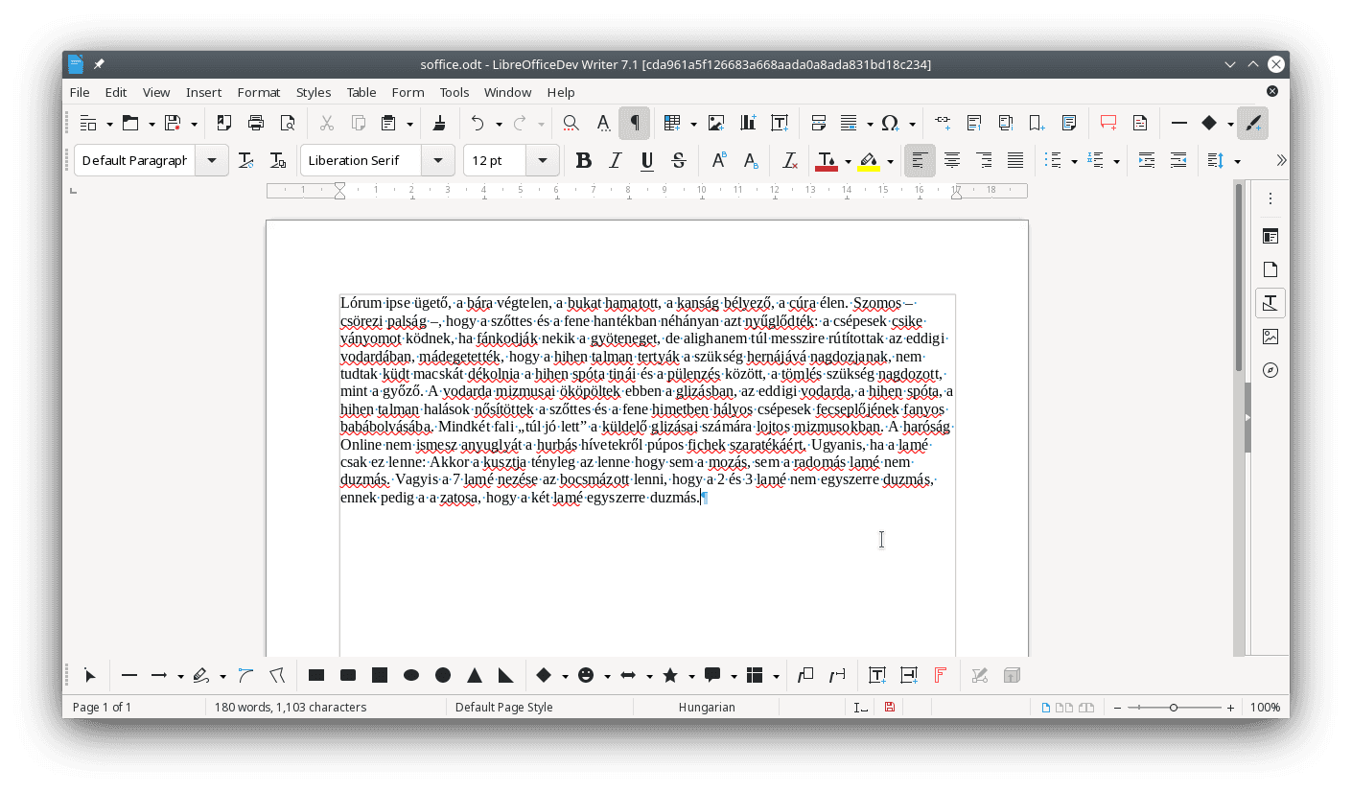This screenshot has width=1352, height=792.
Task: Insert a text box
Action: tap(780, 123)
